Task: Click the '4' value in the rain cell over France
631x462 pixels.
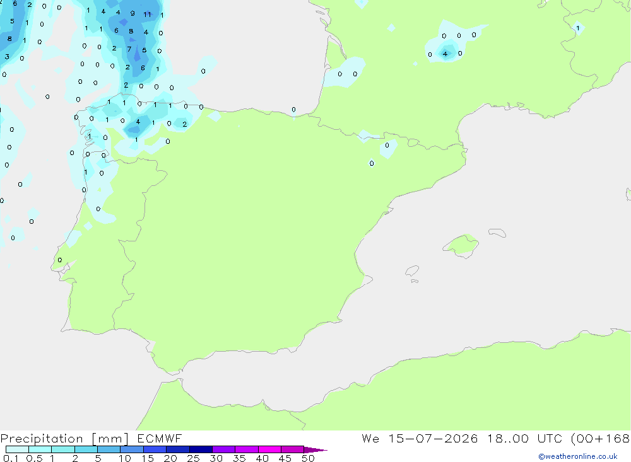Action: click(445, 54)
